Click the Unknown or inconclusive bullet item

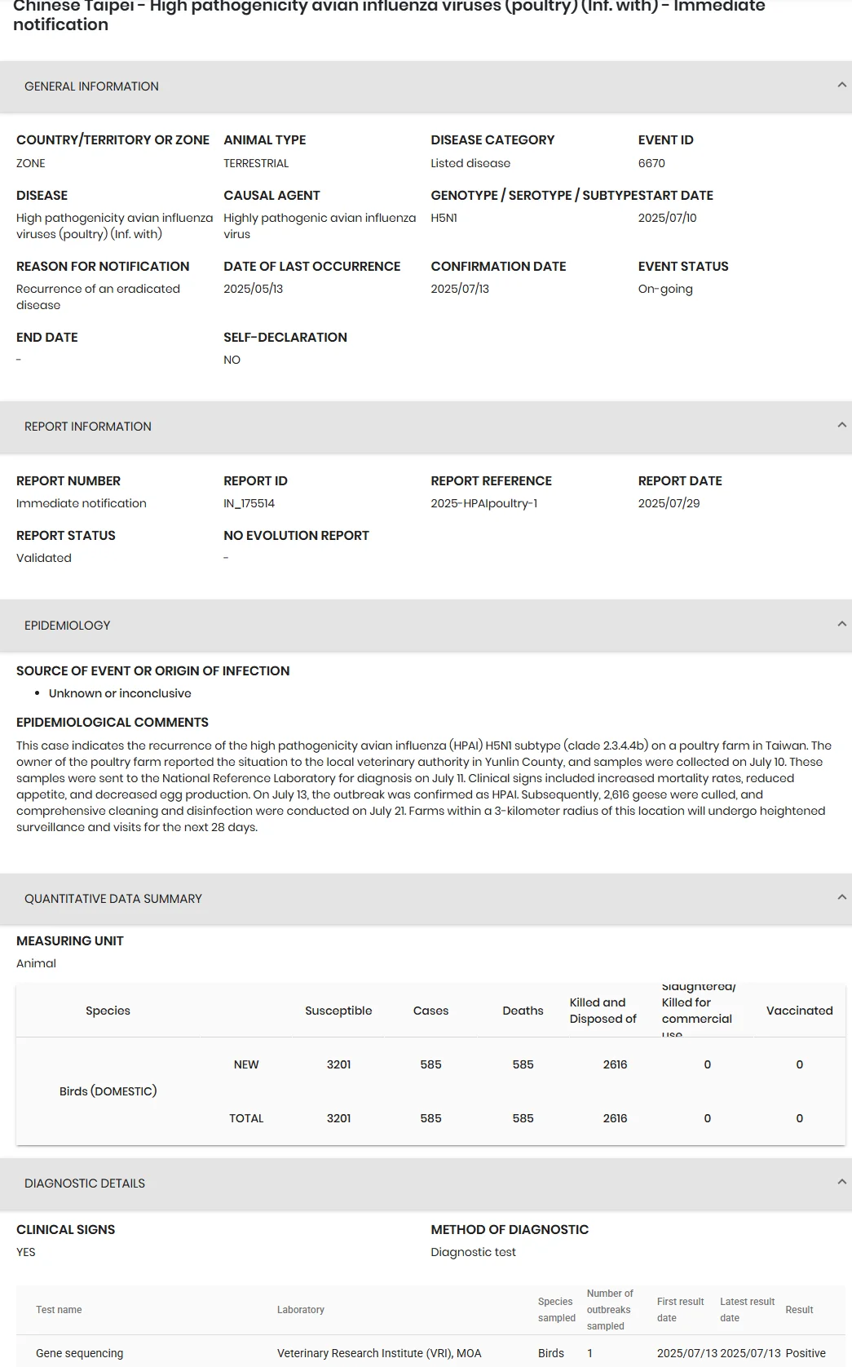(x=120, y=693)
